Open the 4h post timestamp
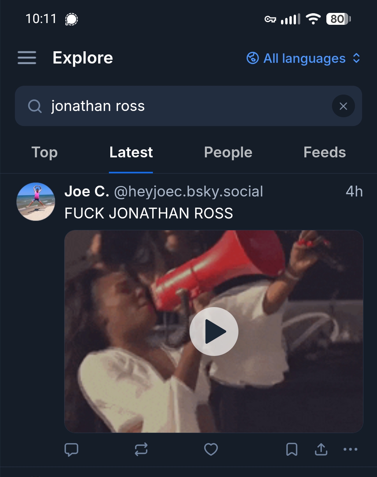Screen dimensions: 377x477 click(x=354, y=192)
